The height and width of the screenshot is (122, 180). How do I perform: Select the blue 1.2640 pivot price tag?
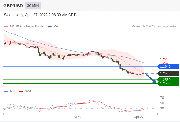(x=168, y=66)
